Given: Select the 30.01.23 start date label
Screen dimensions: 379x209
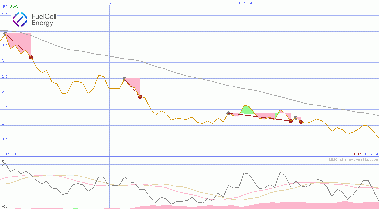Looking at the screenshot, I should (8, 154).
